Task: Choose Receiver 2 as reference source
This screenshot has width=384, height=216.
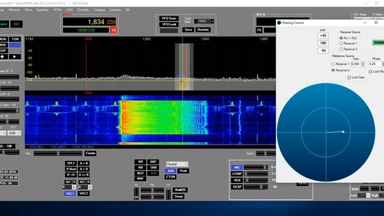Action: click(x=333, y=70)
